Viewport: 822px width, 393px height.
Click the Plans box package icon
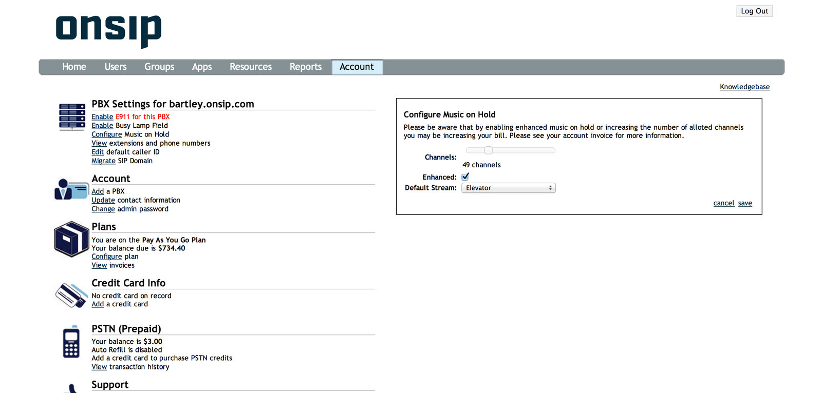click(71, 239)
